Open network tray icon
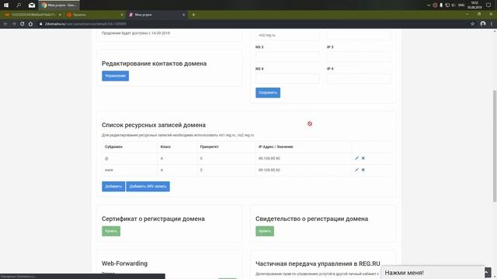Viewport: 497px width, 279px height. [447, 5]
